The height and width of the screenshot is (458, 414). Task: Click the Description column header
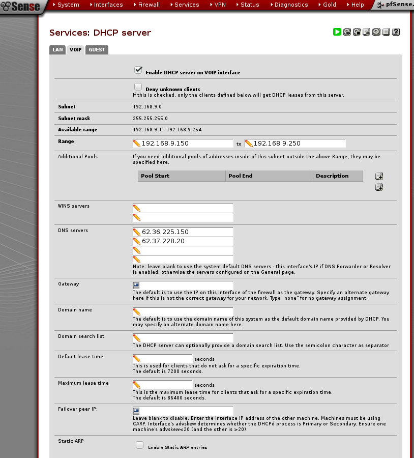coord(338,176)
